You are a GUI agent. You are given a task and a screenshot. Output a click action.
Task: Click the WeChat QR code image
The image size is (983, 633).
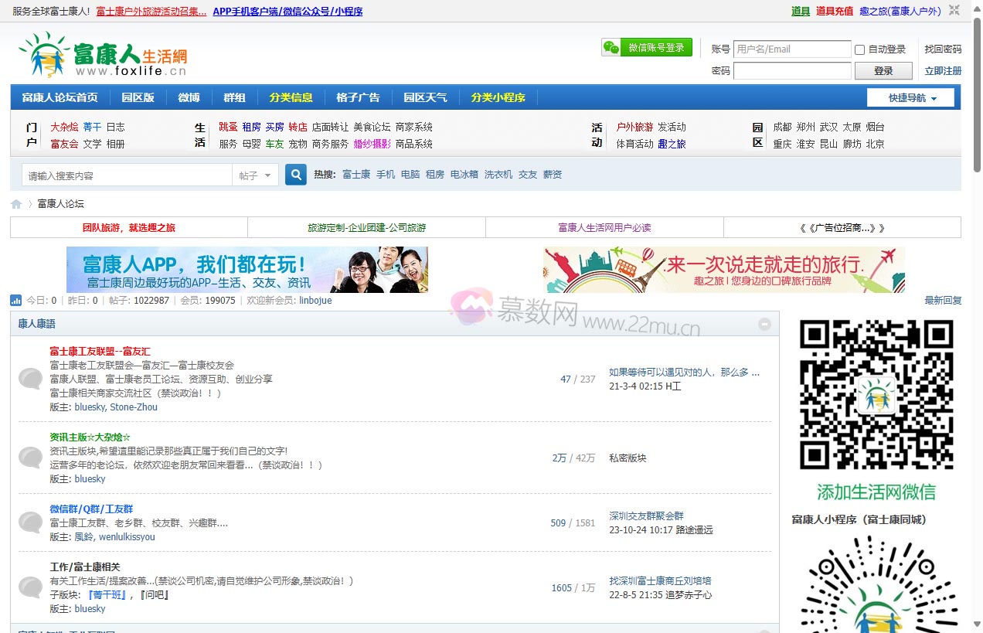pos(876,395)
